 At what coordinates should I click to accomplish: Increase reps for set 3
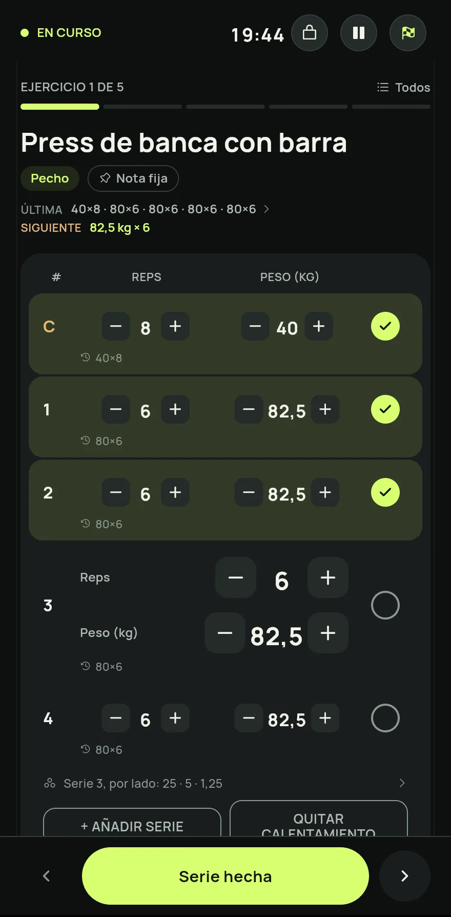[x=328, y=577]
